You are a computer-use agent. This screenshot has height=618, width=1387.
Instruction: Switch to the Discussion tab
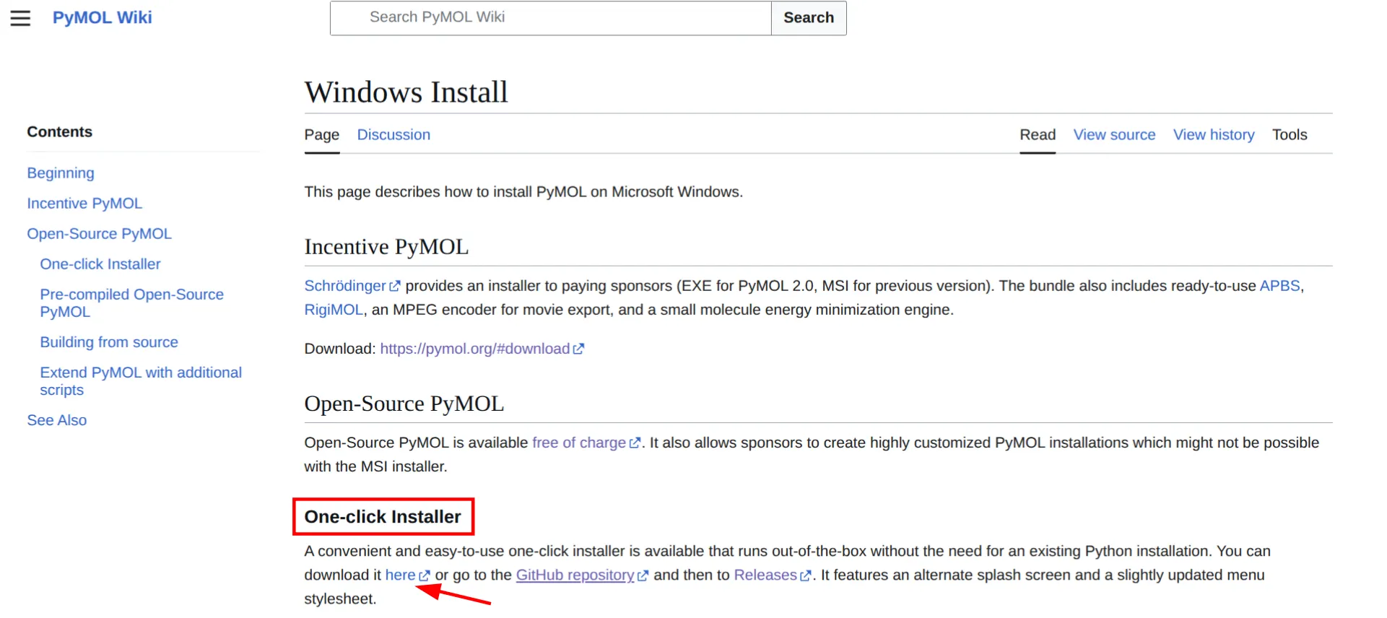tap(394, 135)
